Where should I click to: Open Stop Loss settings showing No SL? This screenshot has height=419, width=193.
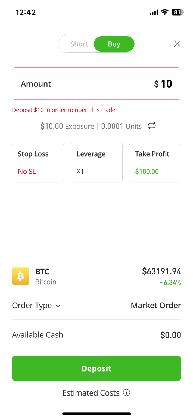pyautogui.click(x=38, y=162)
